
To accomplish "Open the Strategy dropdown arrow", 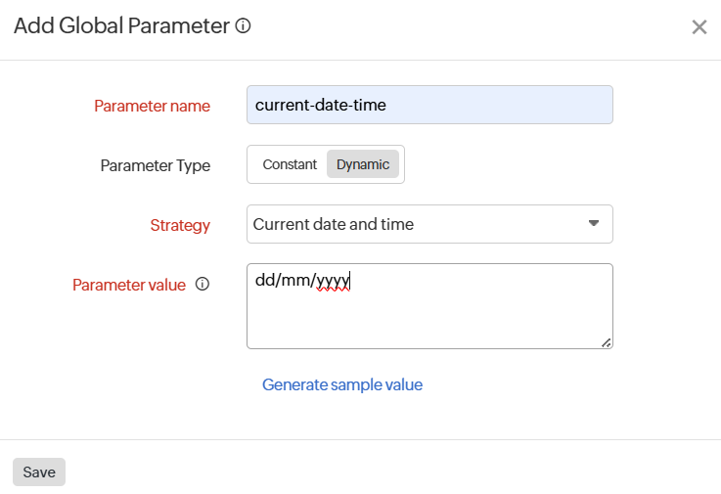I will coord(593,224).
